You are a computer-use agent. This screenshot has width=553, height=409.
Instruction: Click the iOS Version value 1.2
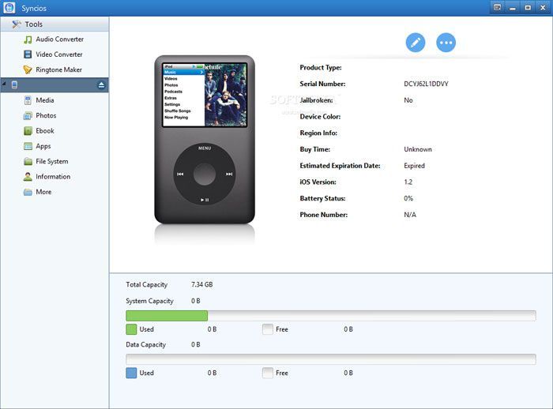[x=408, y=182]
